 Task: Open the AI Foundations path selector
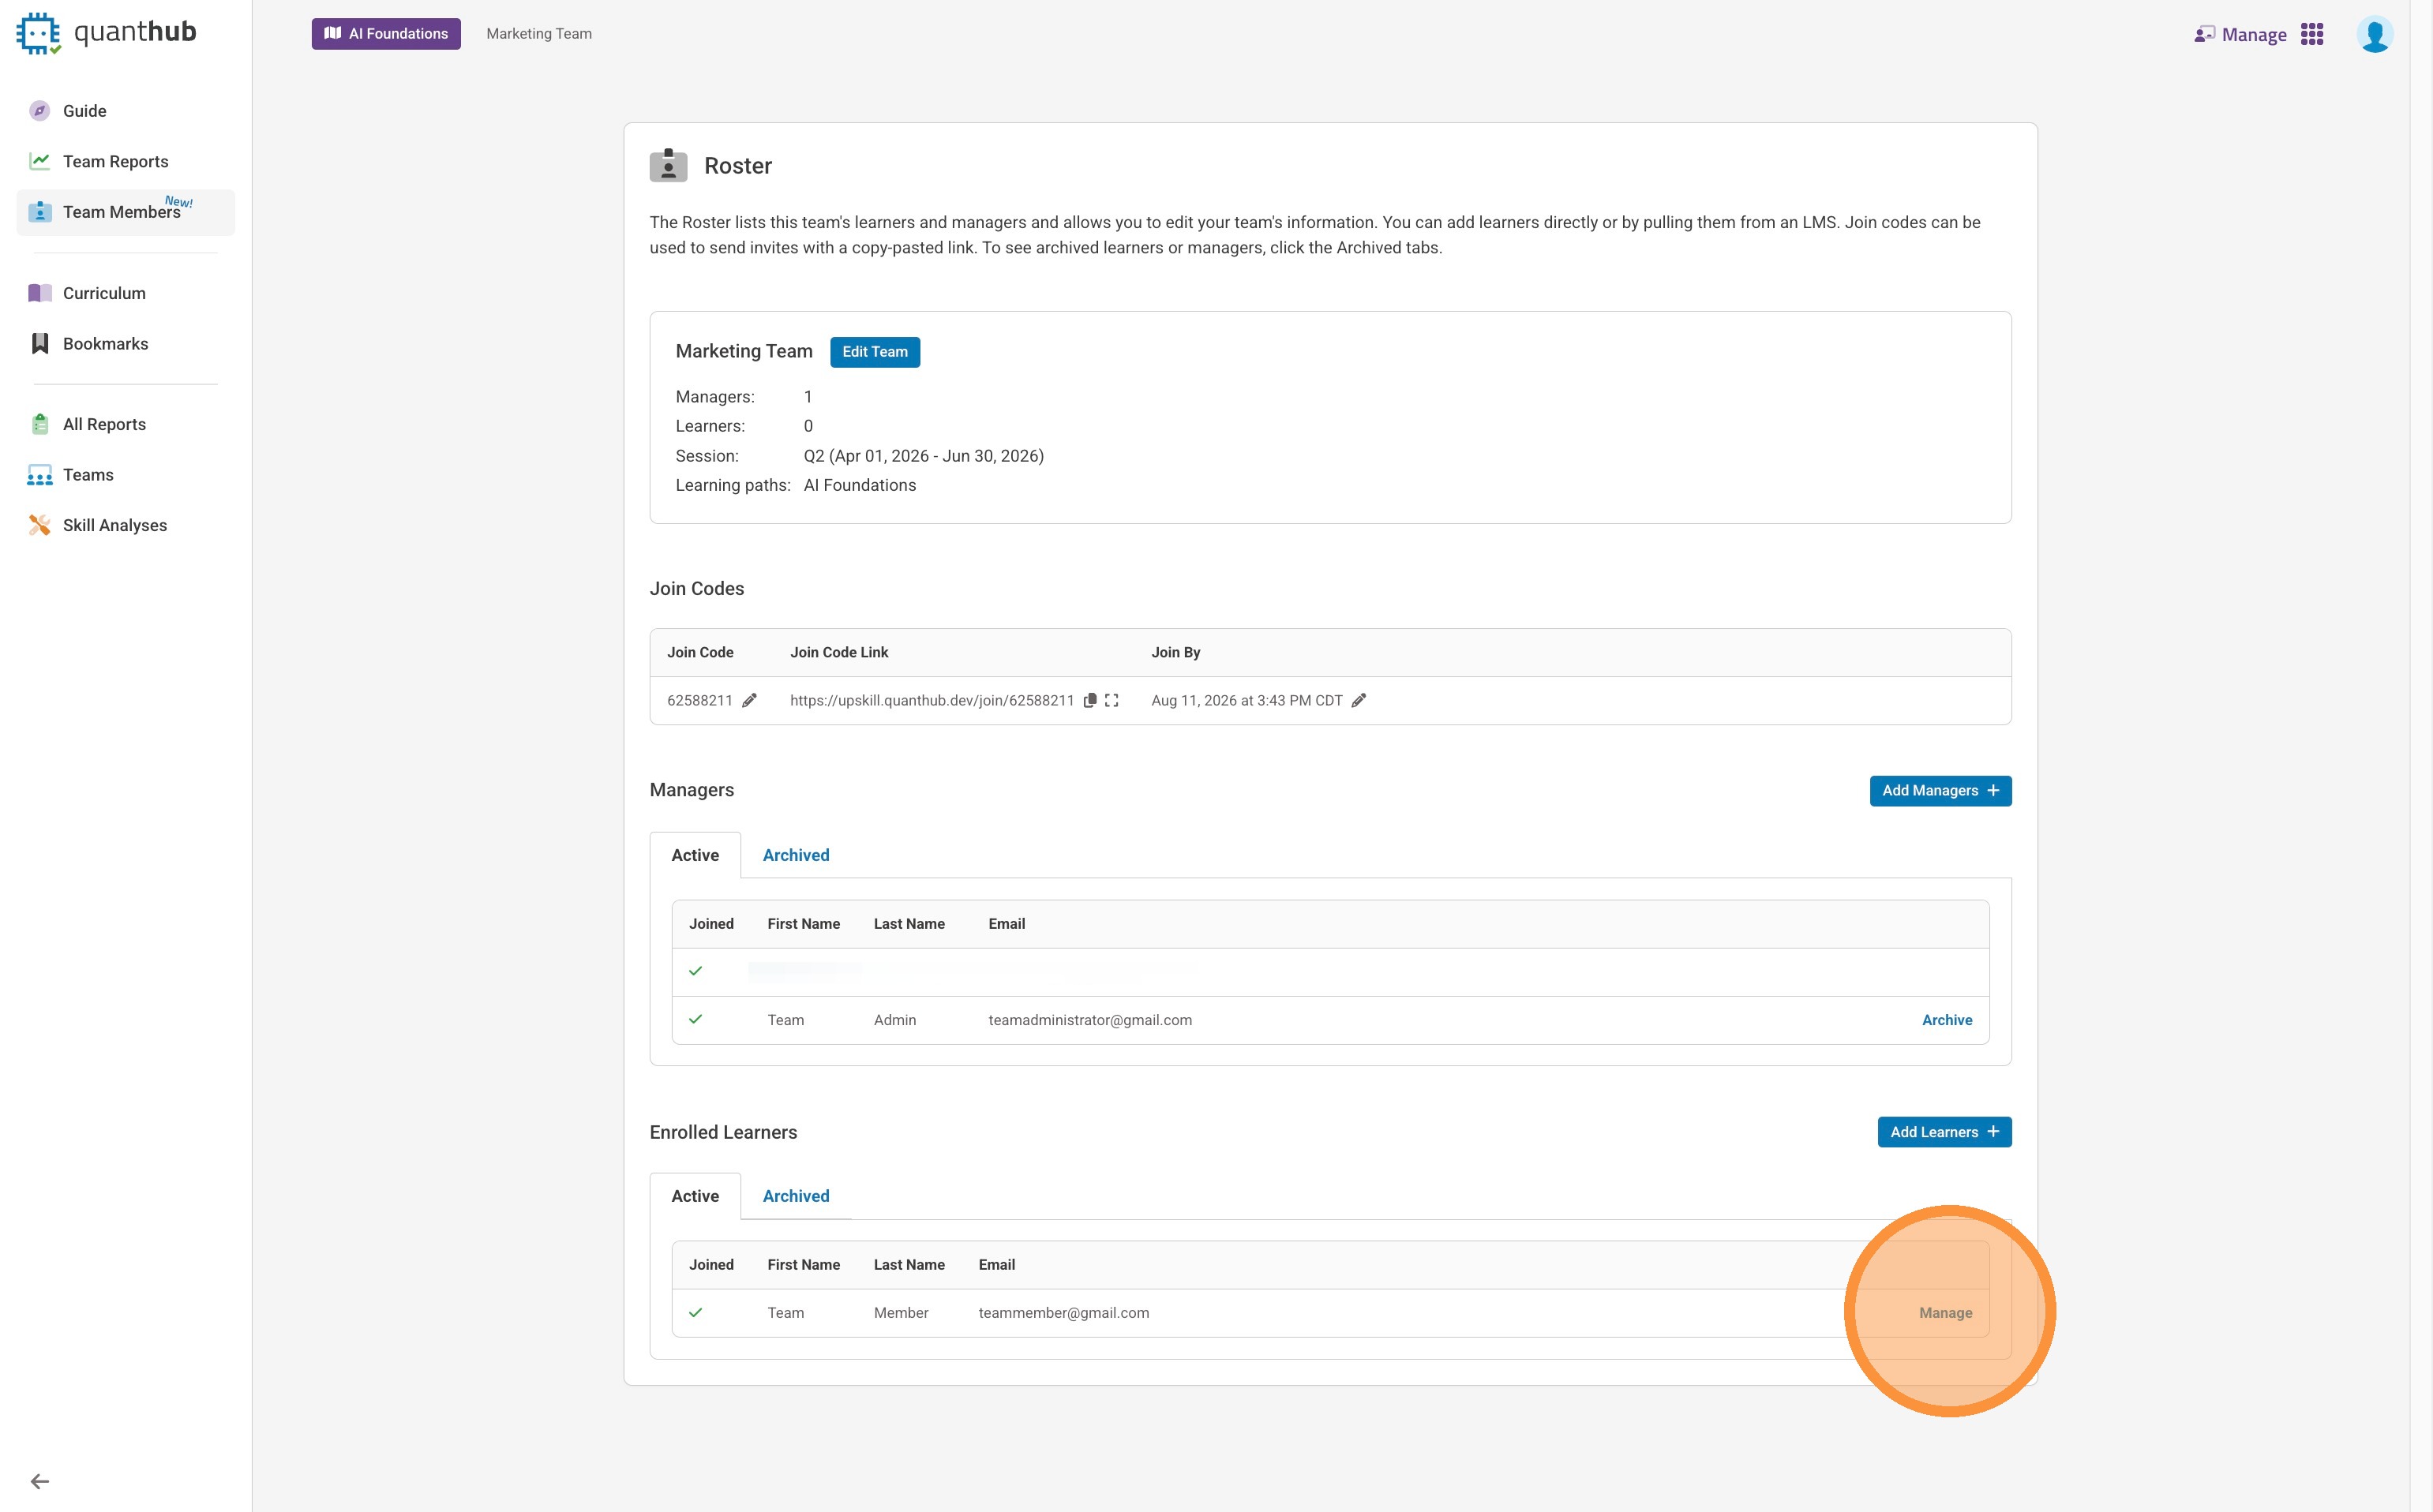tap(386, 34)
